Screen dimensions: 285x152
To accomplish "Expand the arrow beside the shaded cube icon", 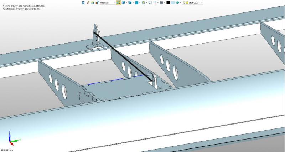I will (x=126, y=2).
